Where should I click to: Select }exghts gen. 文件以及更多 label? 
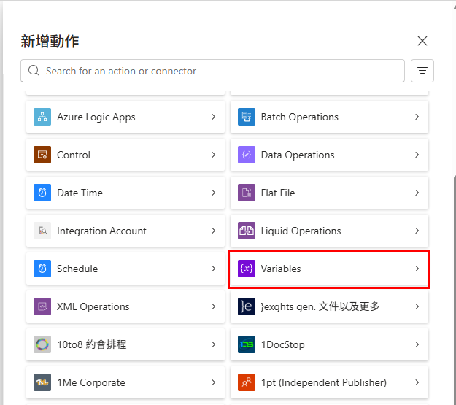point(320,306)
